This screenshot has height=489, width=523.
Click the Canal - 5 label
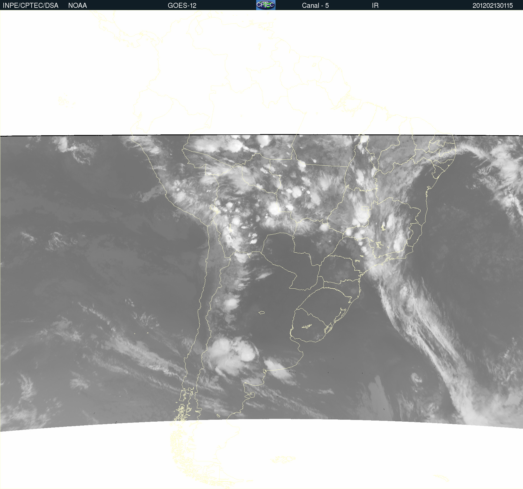click(315, 6)
